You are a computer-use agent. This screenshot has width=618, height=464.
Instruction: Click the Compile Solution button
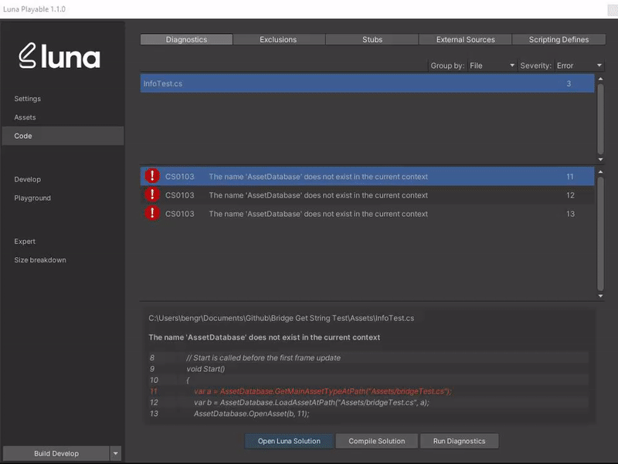click(x=376, y=441)
